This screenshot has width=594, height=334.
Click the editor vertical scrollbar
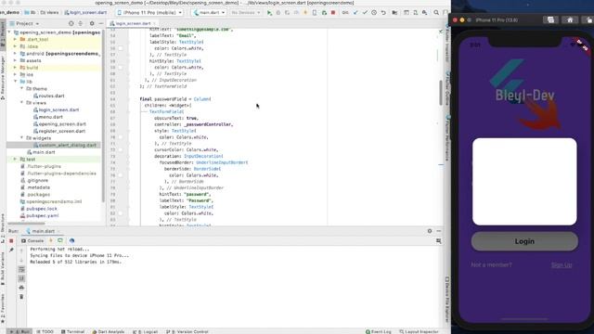(x=441, y=93)
